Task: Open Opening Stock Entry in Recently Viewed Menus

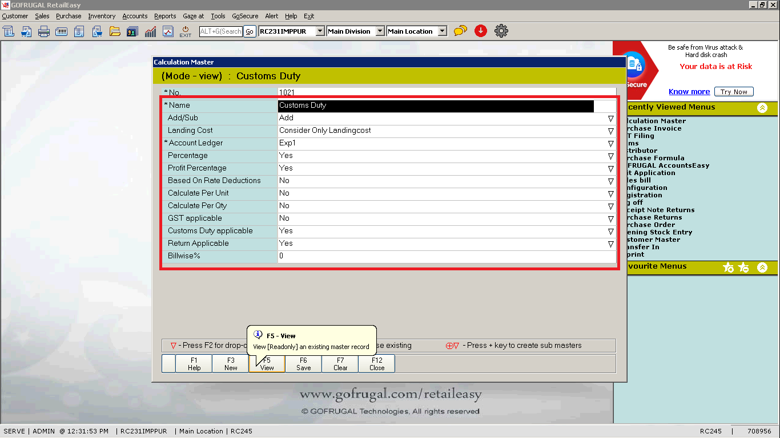Action: [x=659, y=232]
